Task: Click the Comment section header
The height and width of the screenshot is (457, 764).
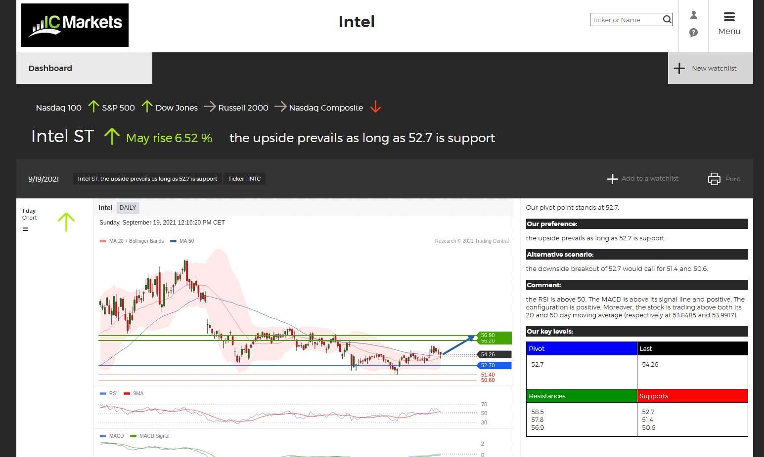Action: (x=637, y=285)
